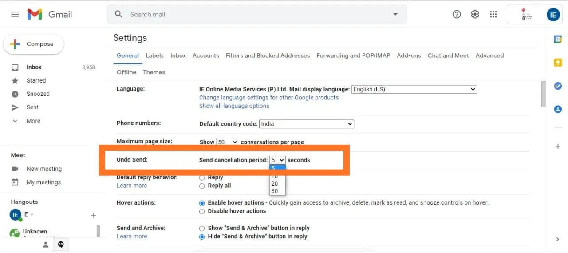Choose Reply all as default behavior
The image size is (568, 253).
[202, 186]
